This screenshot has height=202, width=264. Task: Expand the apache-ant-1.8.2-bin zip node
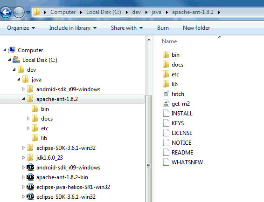23,177
